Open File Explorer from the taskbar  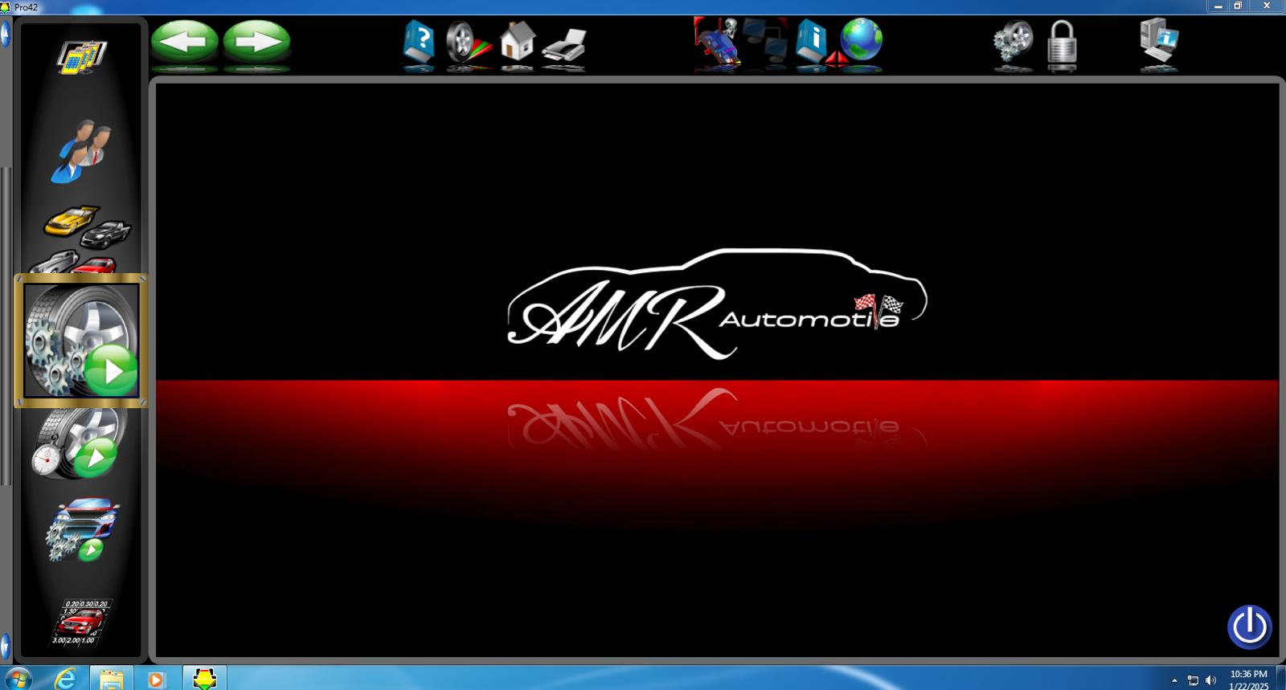pyautogui.click(x=111, y=678)
